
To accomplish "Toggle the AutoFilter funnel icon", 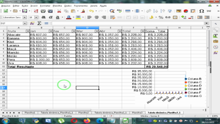I will tap(170, 11).
